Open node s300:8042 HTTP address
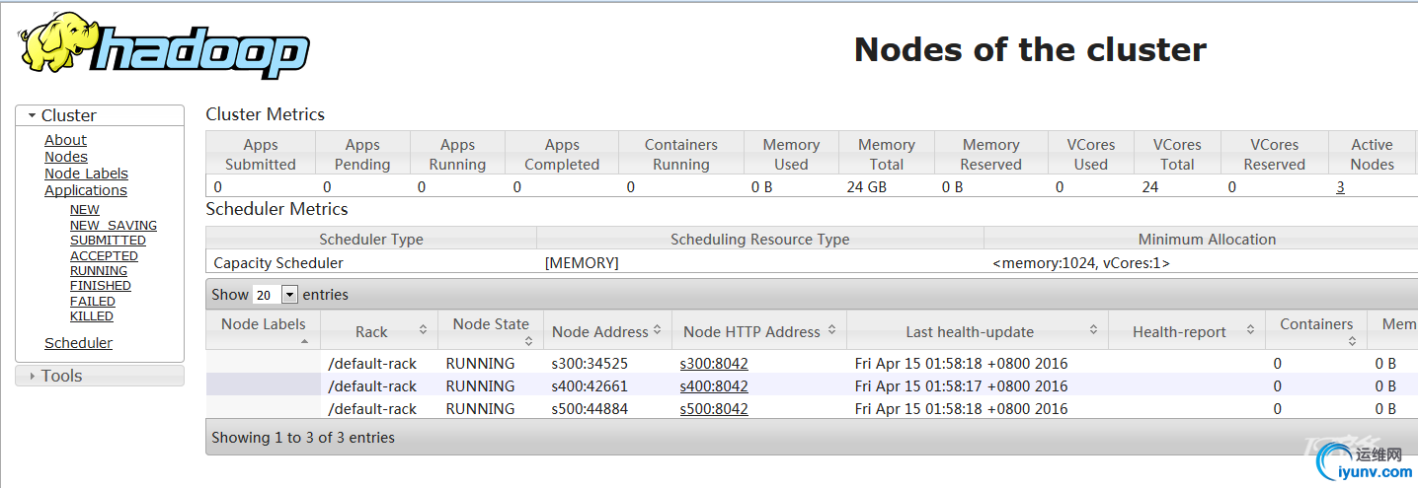 (714, 363)
